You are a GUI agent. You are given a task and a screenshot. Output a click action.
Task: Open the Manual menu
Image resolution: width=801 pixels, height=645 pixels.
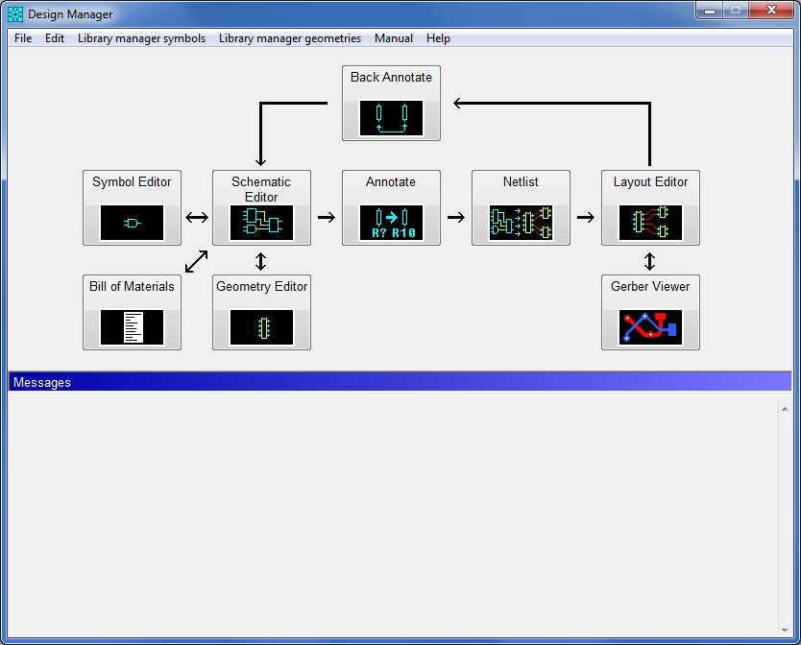394,38
